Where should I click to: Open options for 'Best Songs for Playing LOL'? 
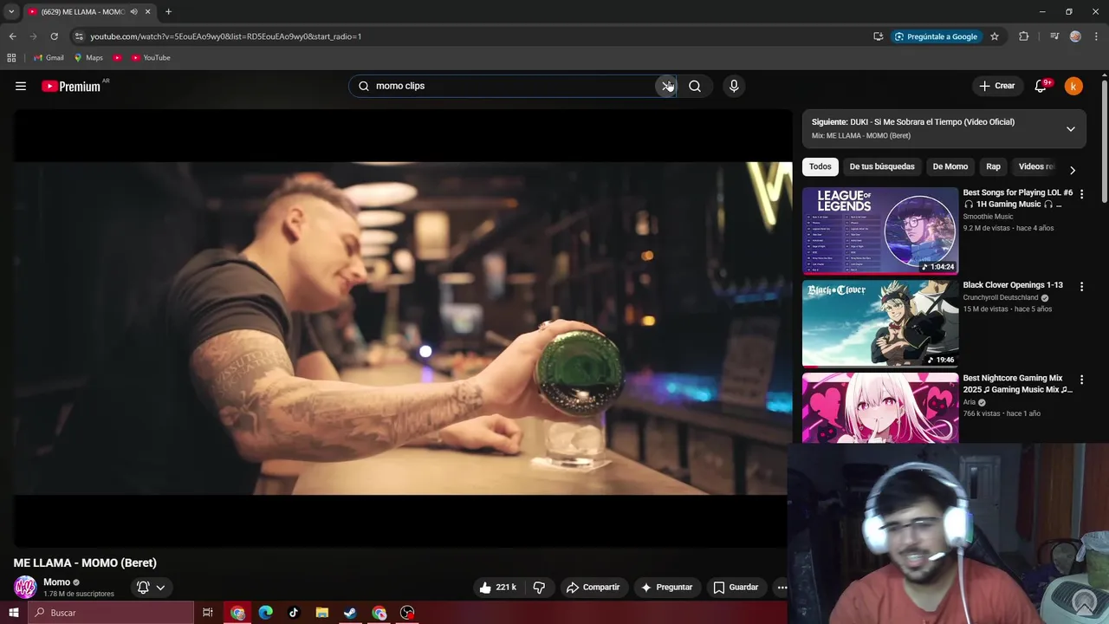click(x=1081, y=194)
